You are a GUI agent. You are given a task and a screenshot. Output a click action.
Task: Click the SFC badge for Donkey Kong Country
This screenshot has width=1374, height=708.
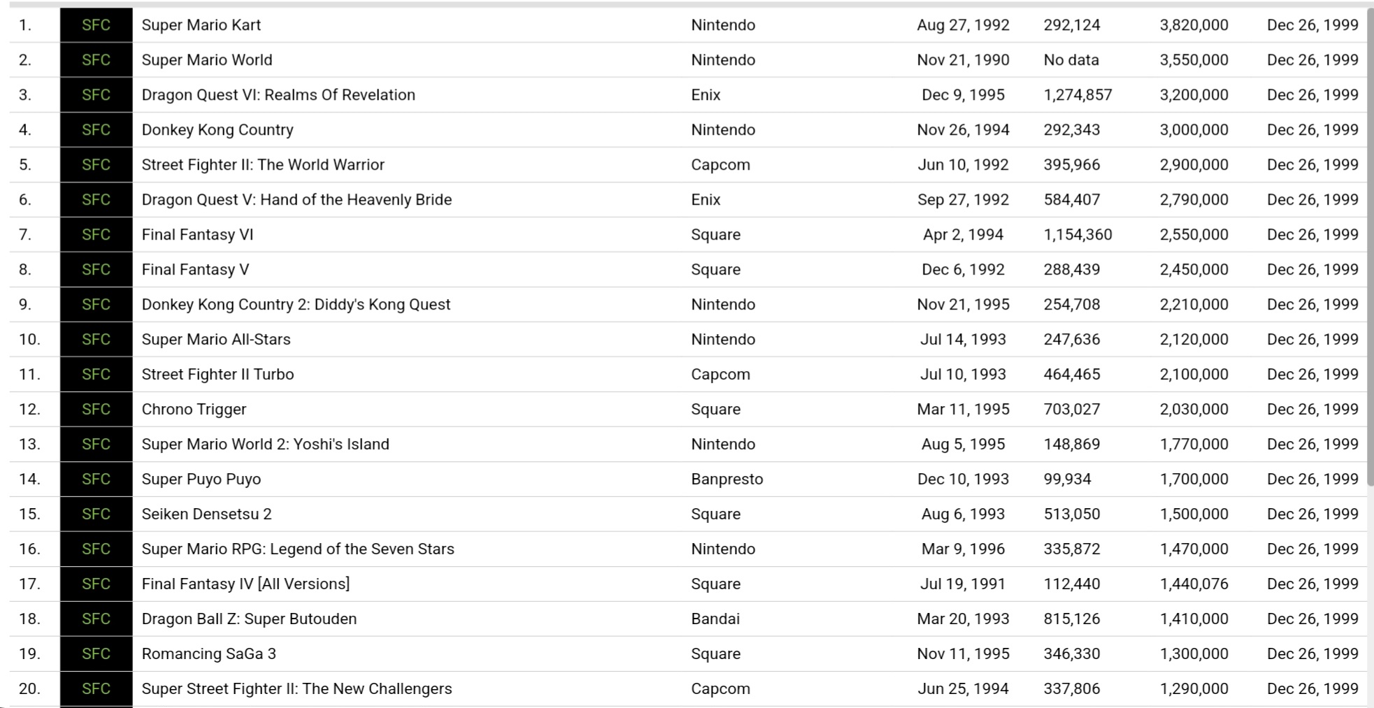pyautogui.click(x=96, y=130)
